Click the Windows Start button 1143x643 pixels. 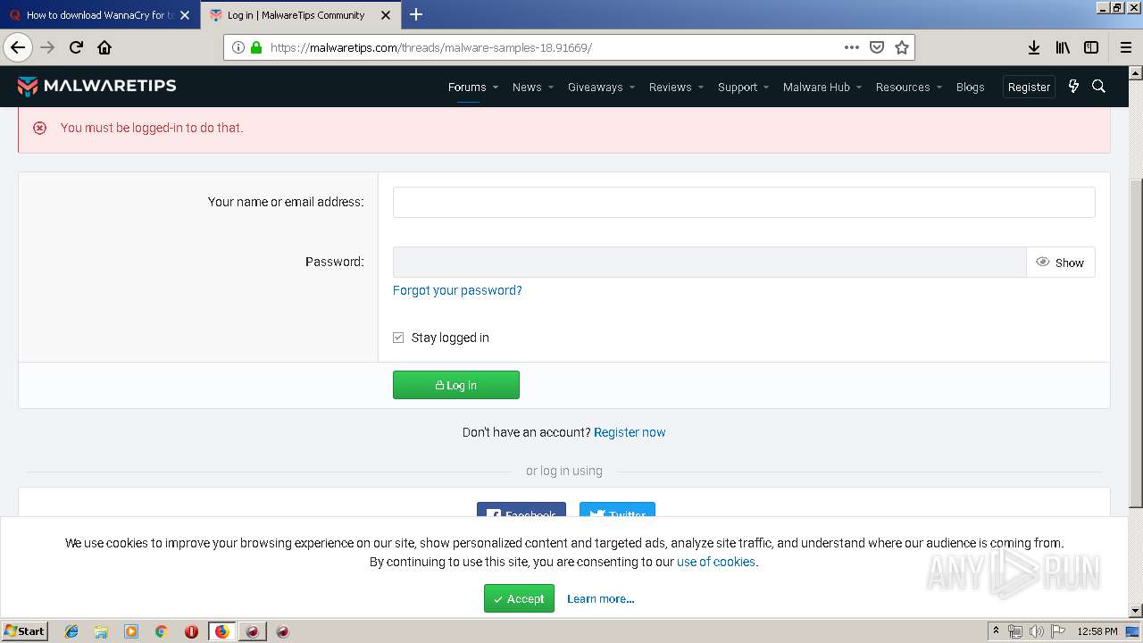pos(25,631)
